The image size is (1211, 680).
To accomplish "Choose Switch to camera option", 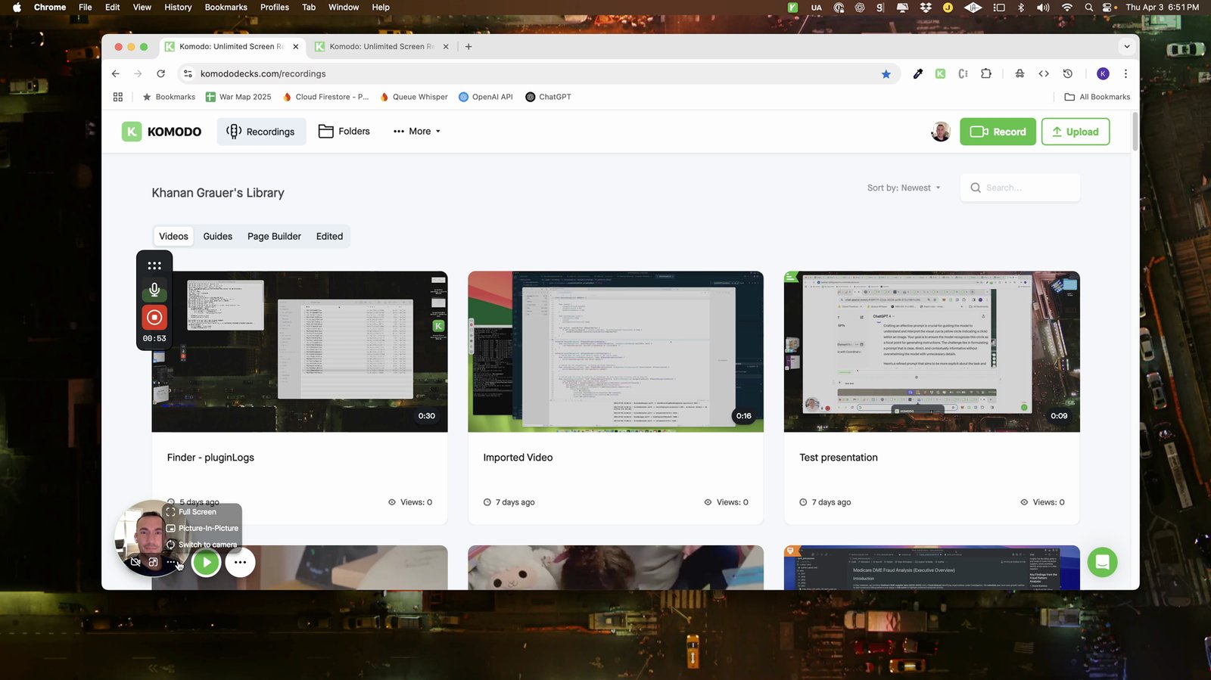I will click(x=201, y=545).
